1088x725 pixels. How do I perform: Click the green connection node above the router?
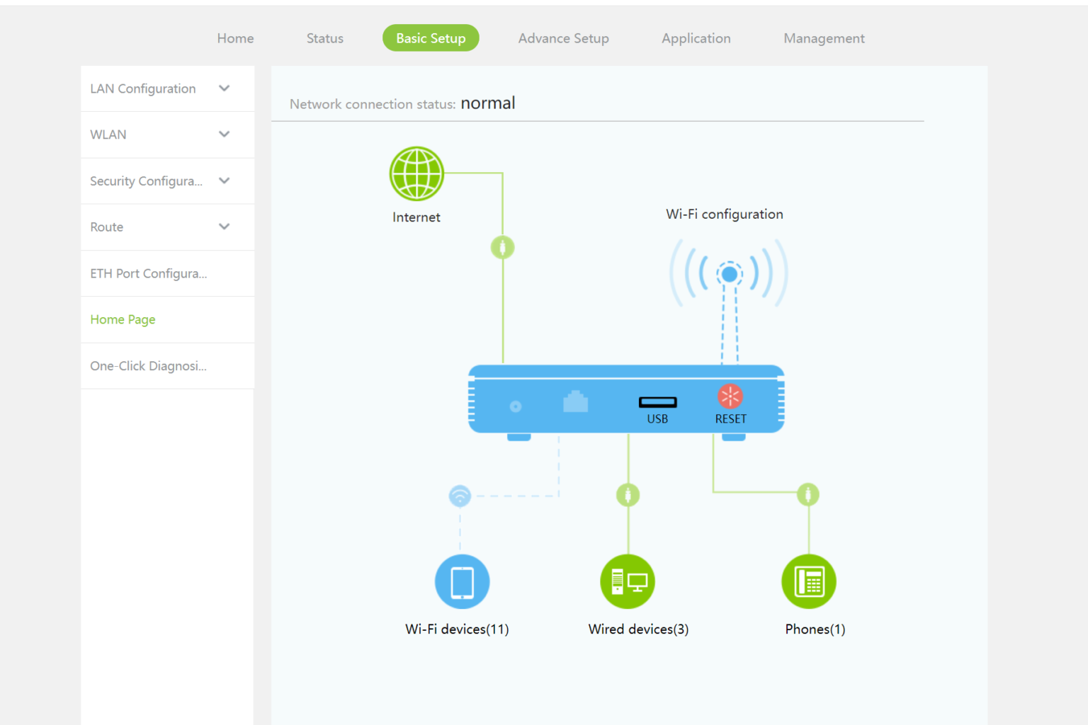pyautogui.click(x=502, y=246)
